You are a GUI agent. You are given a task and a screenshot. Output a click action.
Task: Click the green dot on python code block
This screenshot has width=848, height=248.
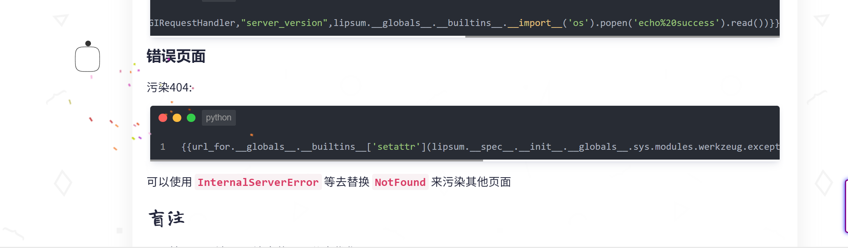point(191,118)
